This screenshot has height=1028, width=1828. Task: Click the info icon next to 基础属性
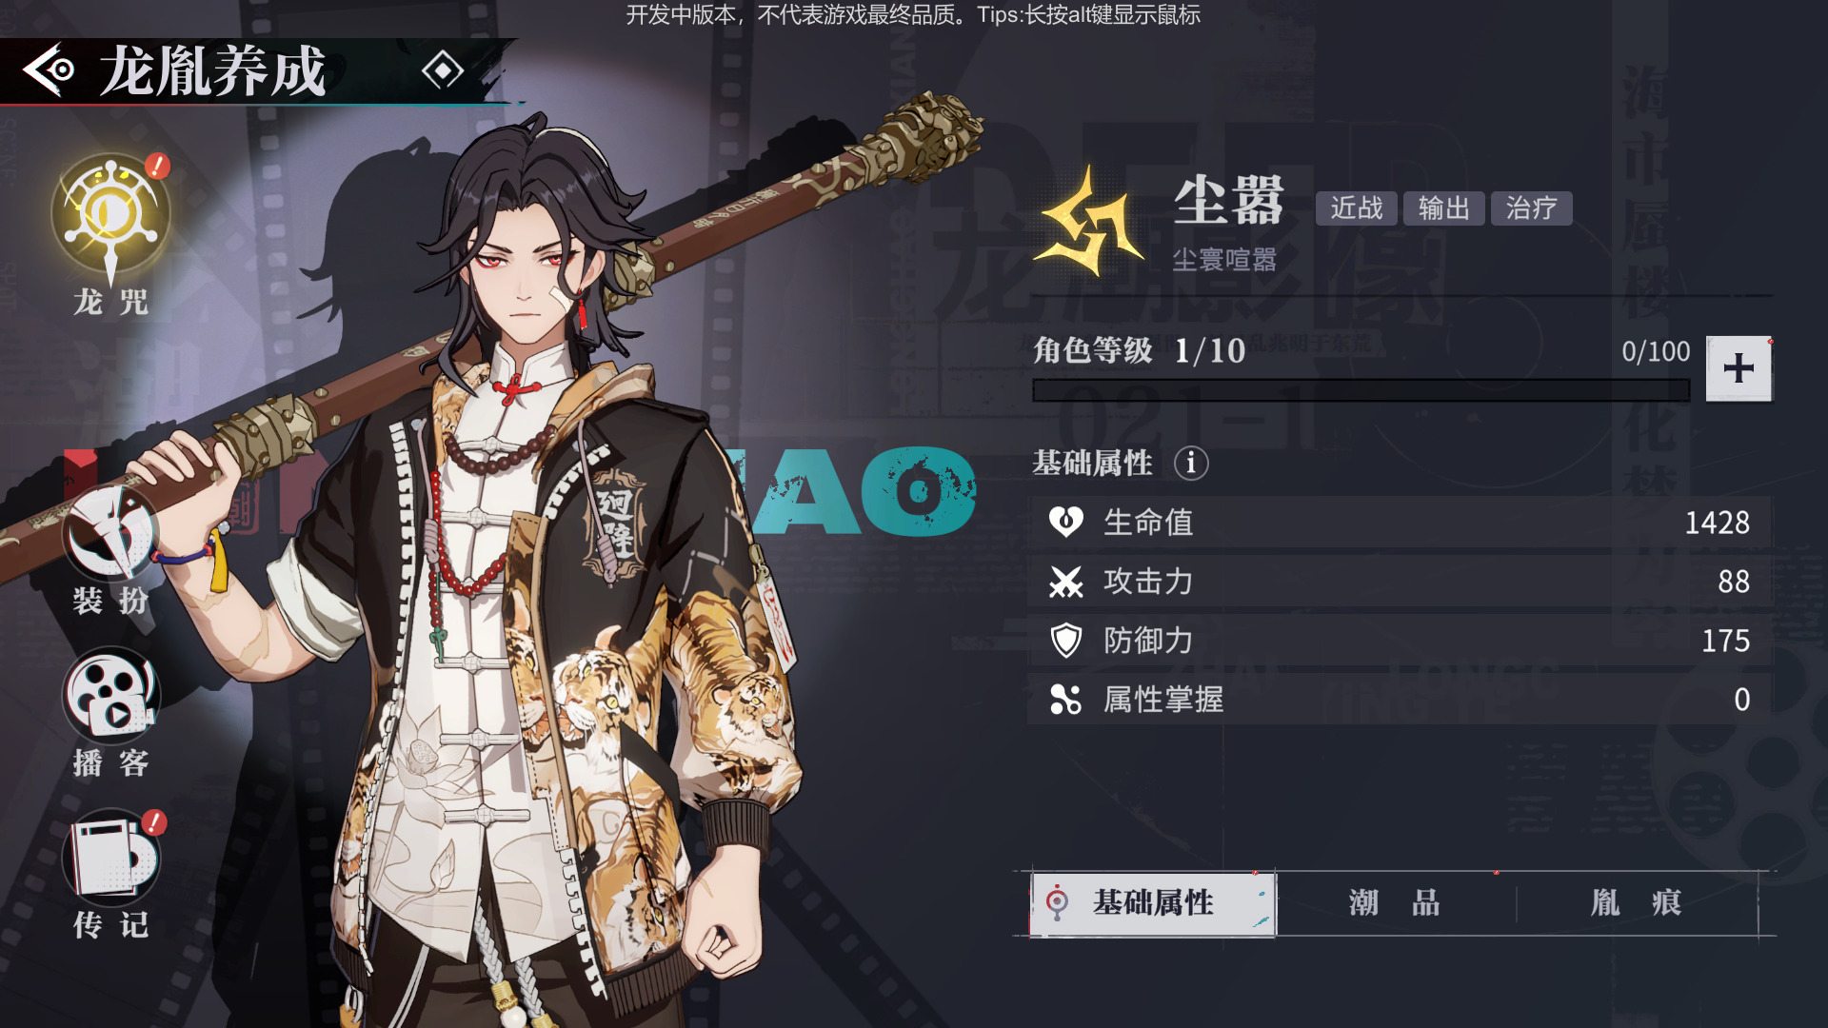click(1191, 463)
